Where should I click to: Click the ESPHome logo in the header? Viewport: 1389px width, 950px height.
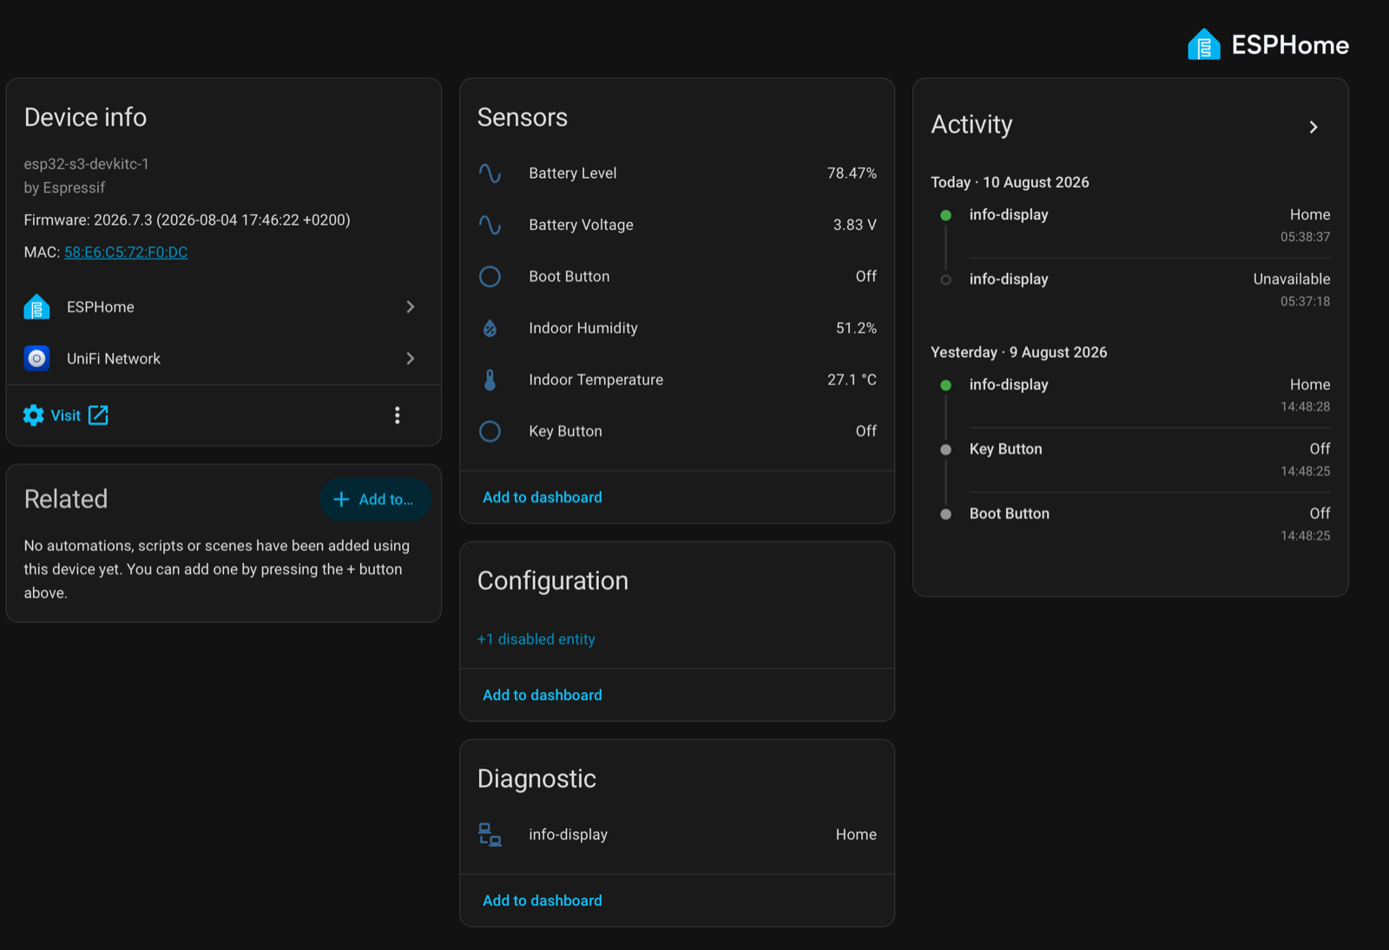1268,44
